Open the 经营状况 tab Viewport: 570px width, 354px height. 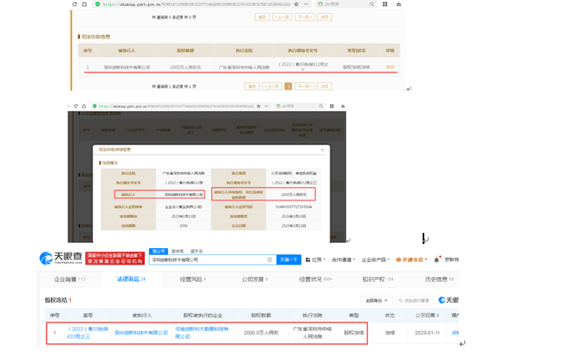[x=315, y=279]
